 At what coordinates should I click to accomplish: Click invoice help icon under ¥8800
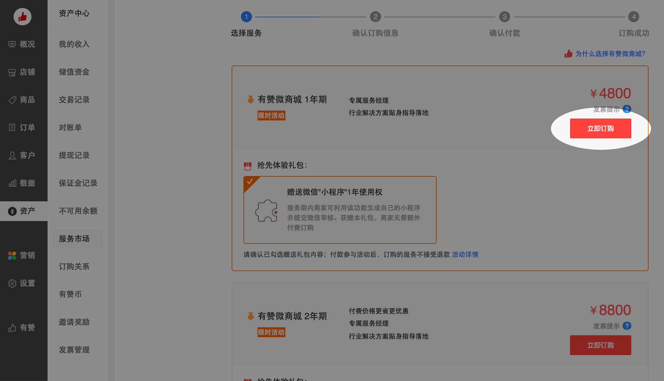pyautogui.click(x=627, y=326)
